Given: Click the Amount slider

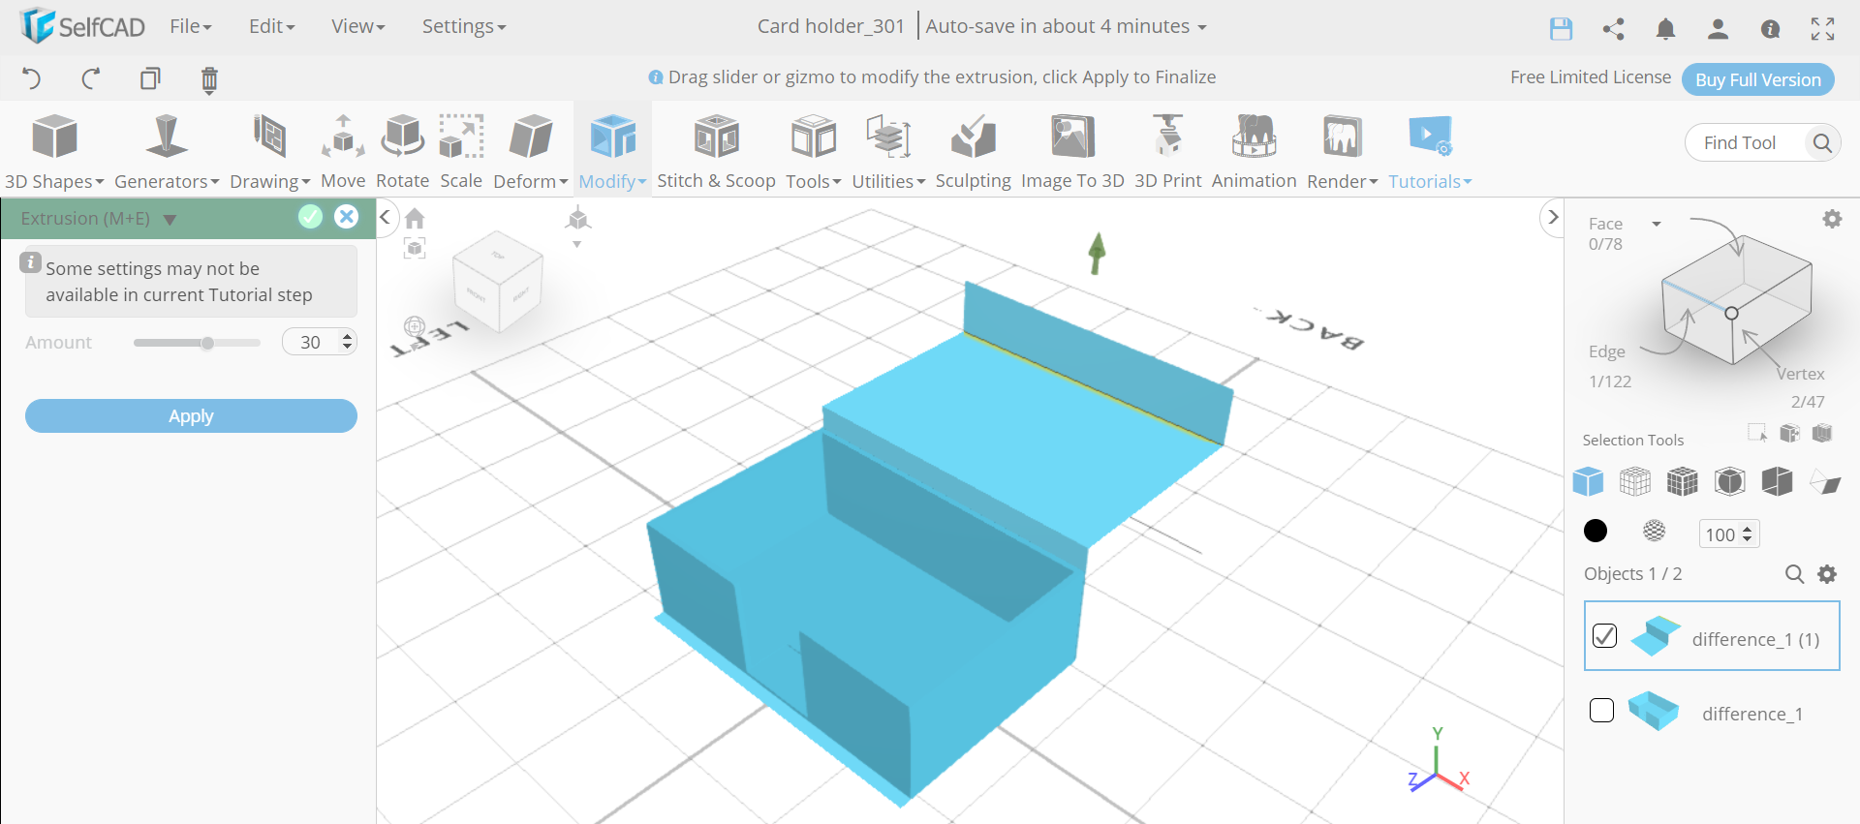Looking at the screenshot, I should (197, 343).
